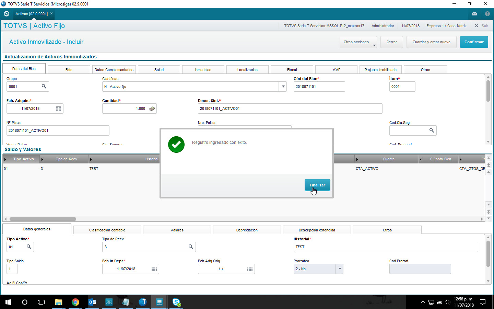Select grid cell CTA_ACTIVO
Viewport: 494px width, 309px height.
[x=367, y=169]
